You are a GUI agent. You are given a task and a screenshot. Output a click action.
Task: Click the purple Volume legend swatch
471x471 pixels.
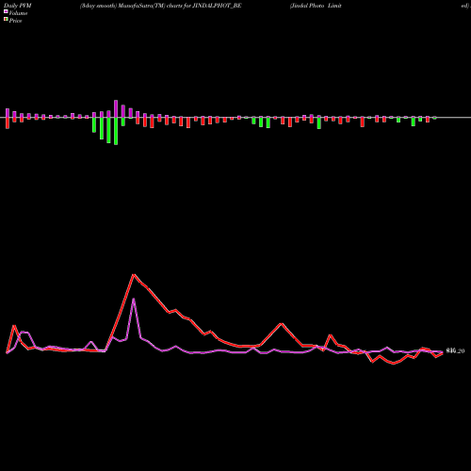pyautogui.click(x=6, y=12)
